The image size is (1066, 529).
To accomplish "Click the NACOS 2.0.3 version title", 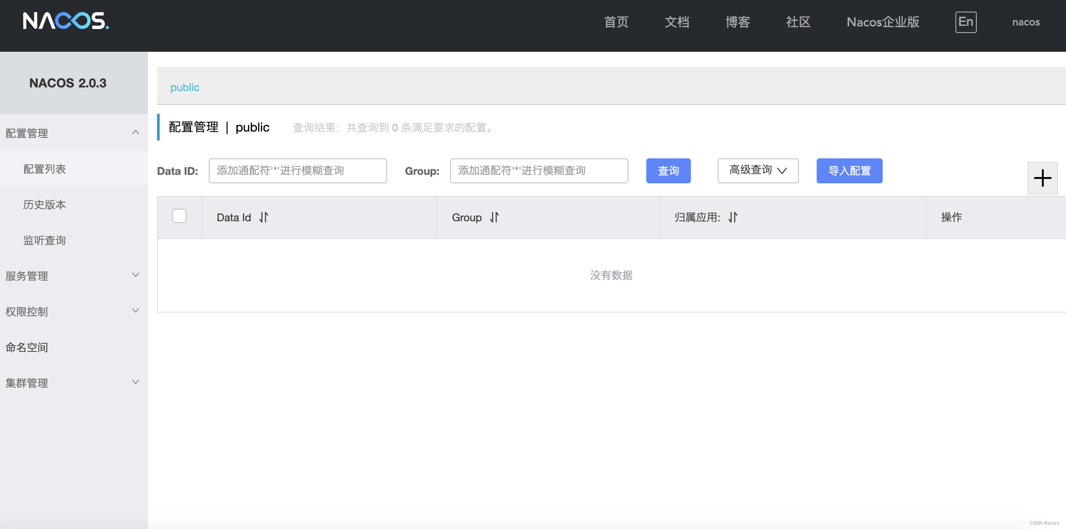I will [x=68, y=83].
